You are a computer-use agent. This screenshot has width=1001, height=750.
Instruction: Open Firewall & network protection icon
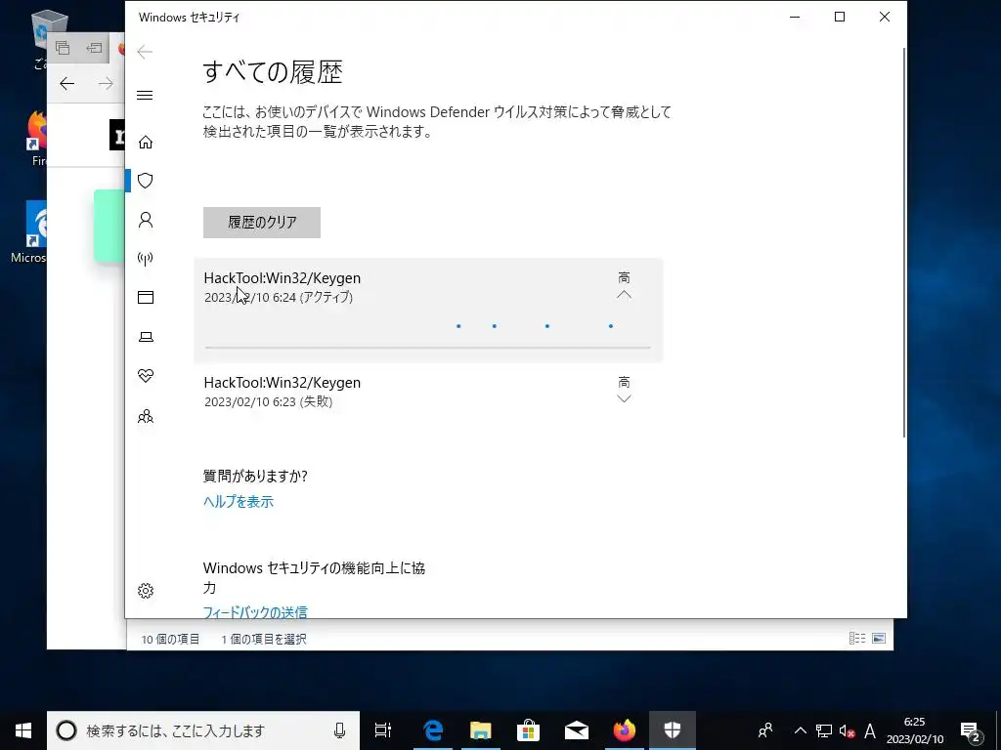tap(146, 258)
